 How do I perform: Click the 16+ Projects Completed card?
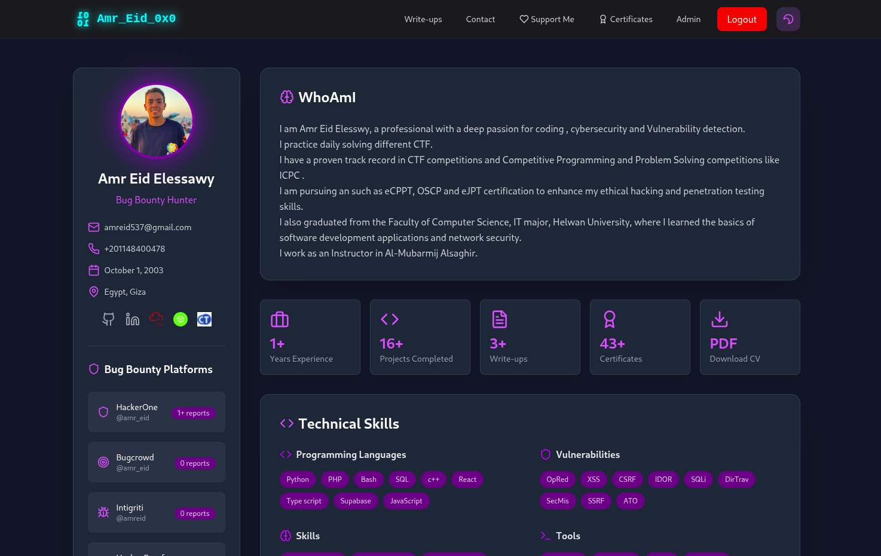click(x=420, y=337)
